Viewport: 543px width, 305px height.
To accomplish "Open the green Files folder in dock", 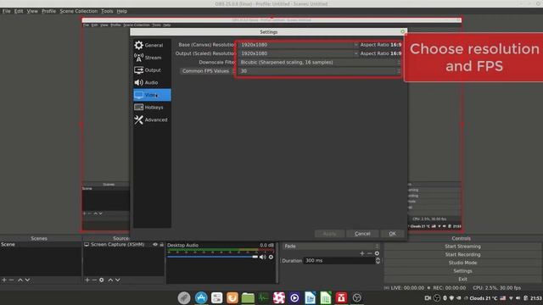I will 248,297.
